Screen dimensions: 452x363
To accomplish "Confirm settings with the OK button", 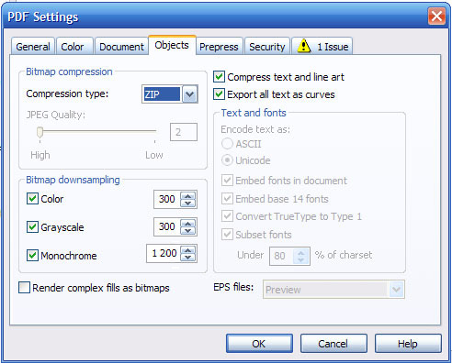I will click(259, 344).
